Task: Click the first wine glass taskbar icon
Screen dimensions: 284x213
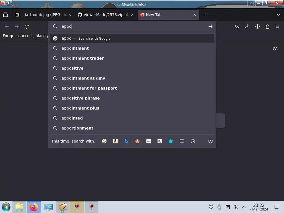Action: tap(77, 207)
